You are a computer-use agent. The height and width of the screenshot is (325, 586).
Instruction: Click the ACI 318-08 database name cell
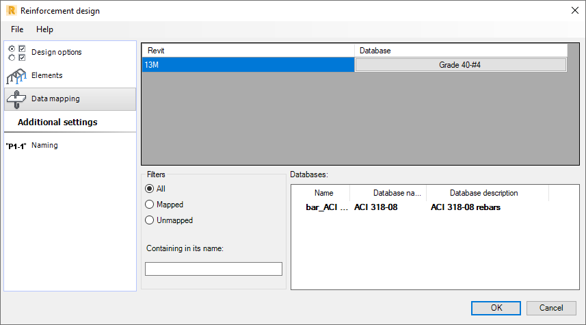(376, 207)
